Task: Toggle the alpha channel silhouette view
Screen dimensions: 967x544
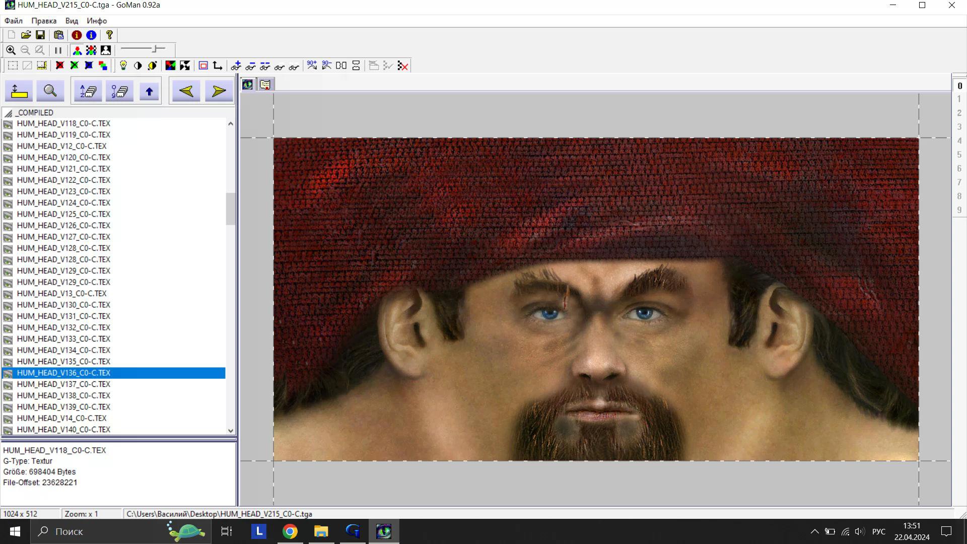Action: 106,50
